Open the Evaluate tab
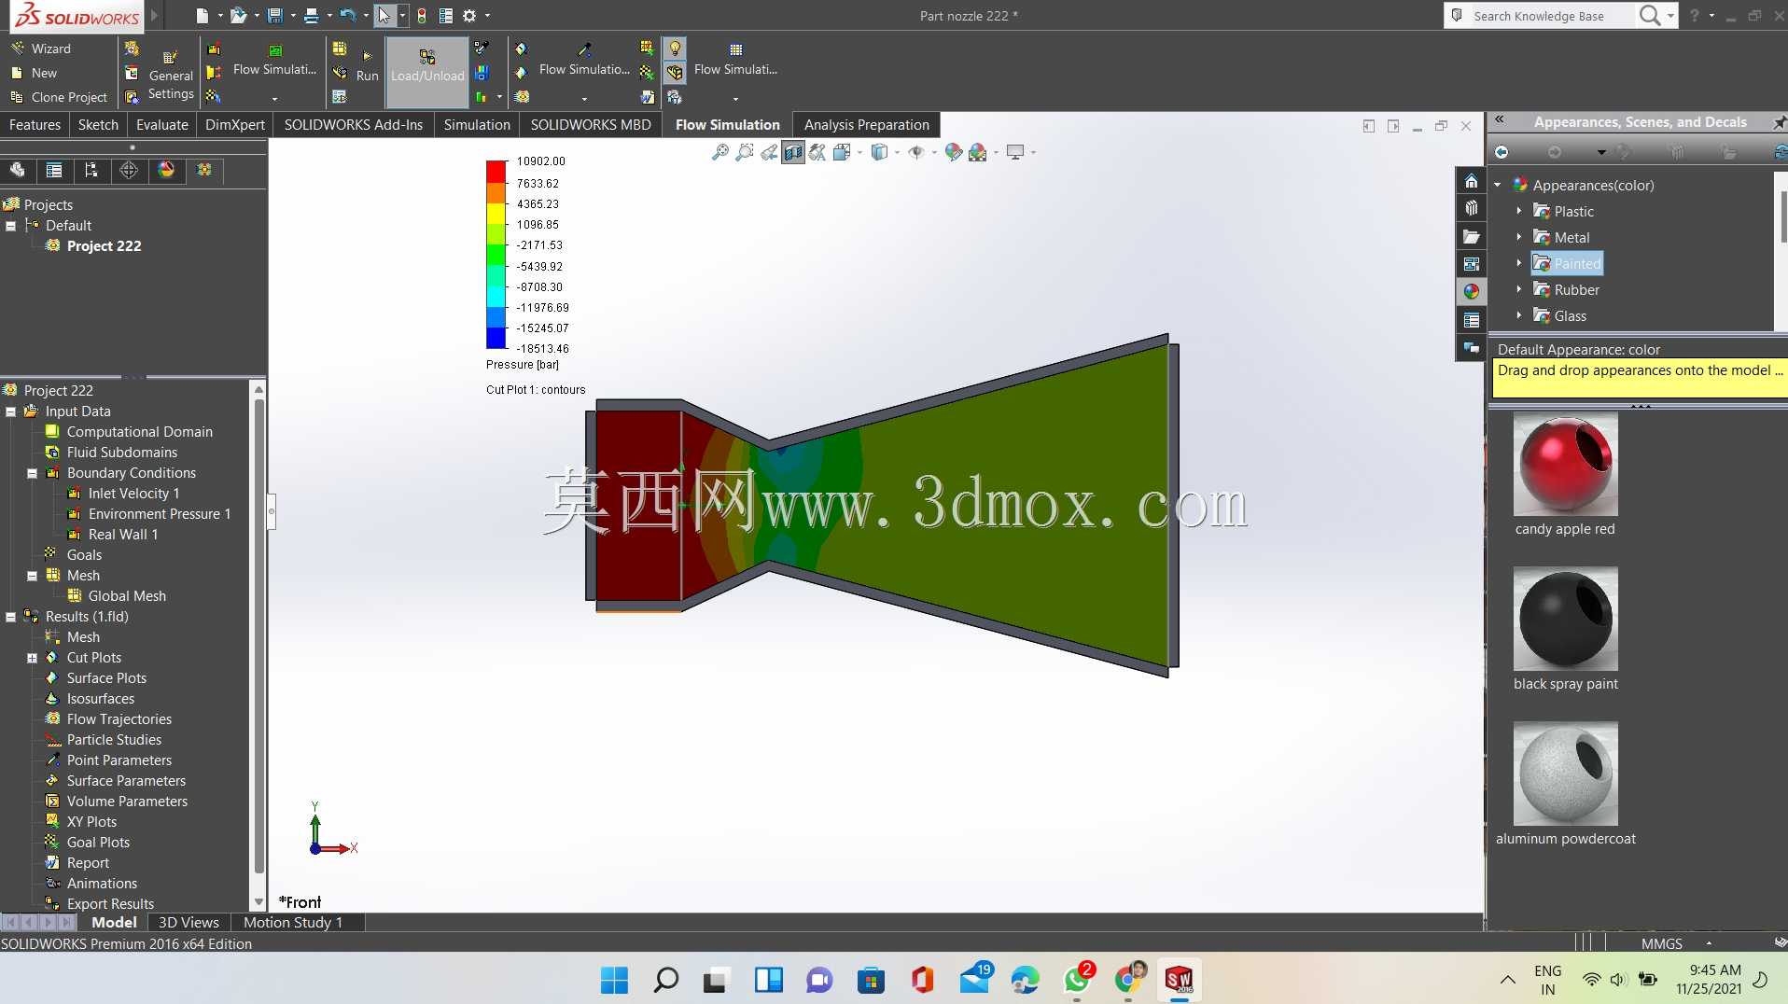Screen dimensions: 1788x1004 (162, 125)
